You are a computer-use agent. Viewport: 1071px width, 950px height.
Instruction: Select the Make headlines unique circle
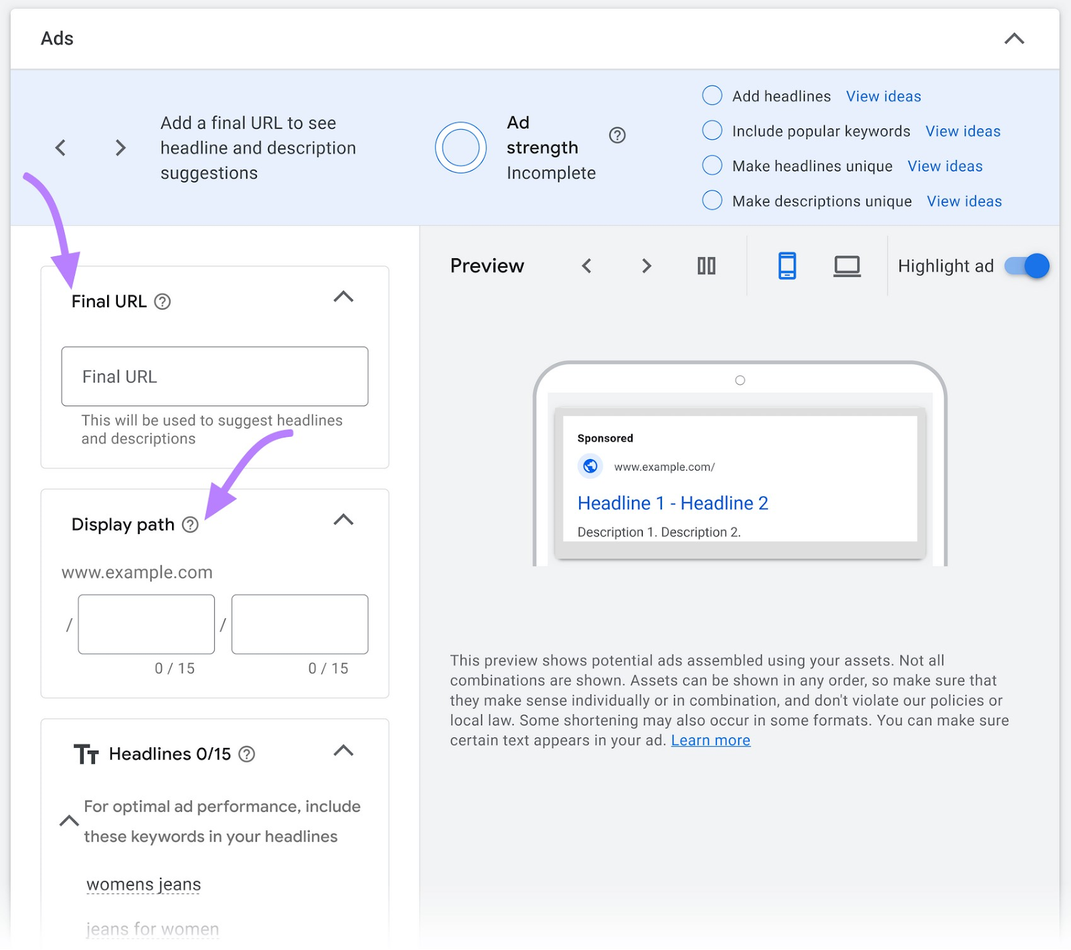tap(712, 165)
